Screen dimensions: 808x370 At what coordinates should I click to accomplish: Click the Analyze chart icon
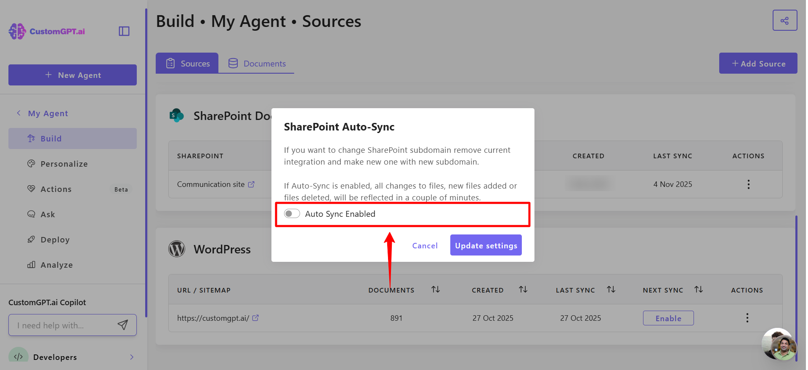coord(31,265)
